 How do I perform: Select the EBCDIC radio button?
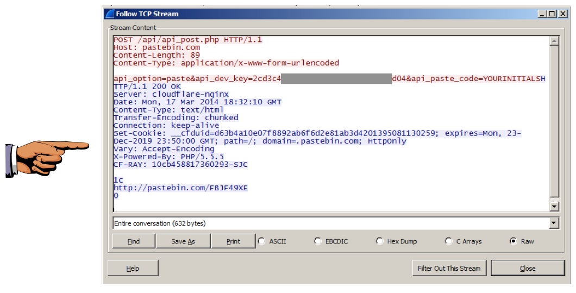318,241
